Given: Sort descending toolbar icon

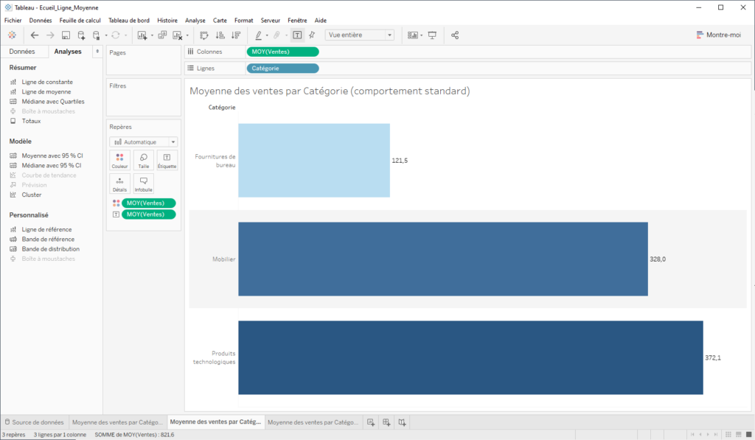Looking at the screenshot, I should coord(236,35).
